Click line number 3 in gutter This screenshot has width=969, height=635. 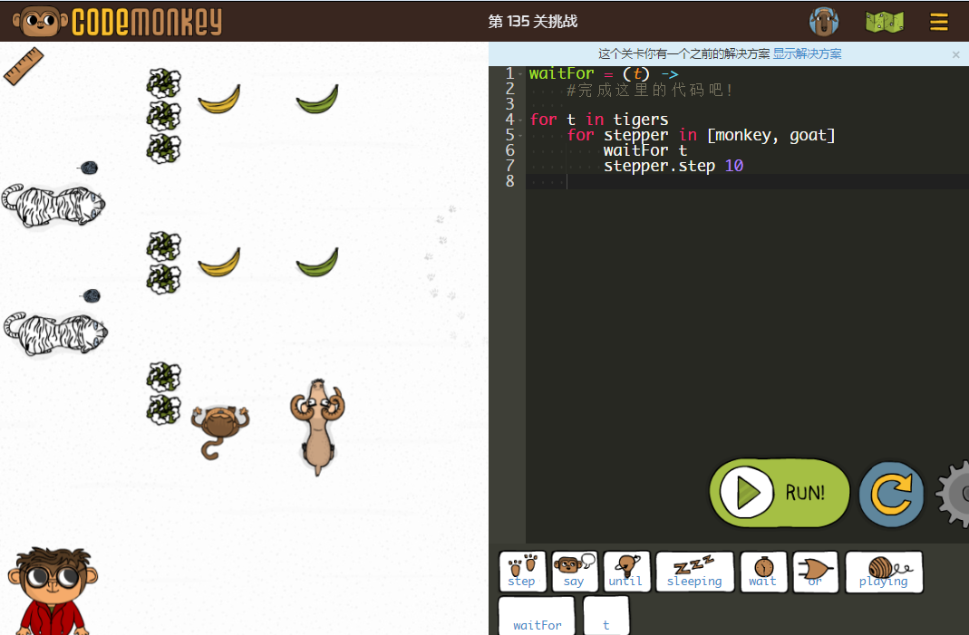509,104
